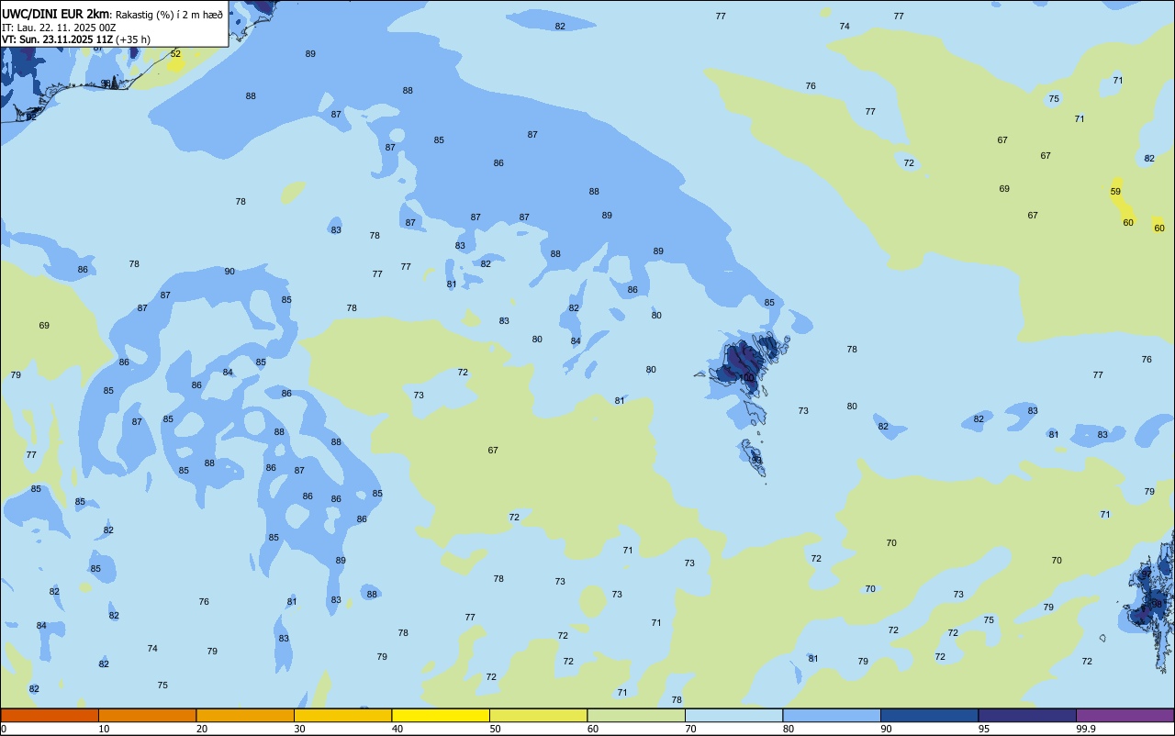Click the '95' legend scale label
This screenshot has width=1175, height=736.
pos(984,729)
